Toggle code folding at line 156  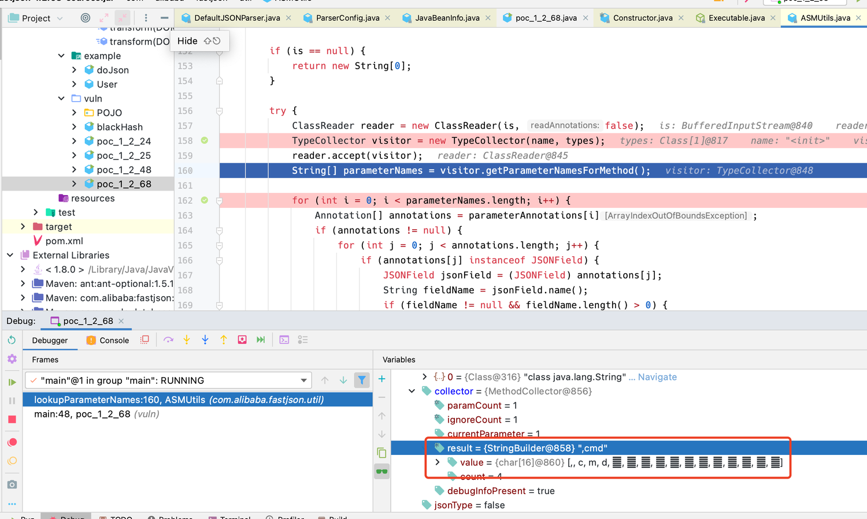[219, 111]
